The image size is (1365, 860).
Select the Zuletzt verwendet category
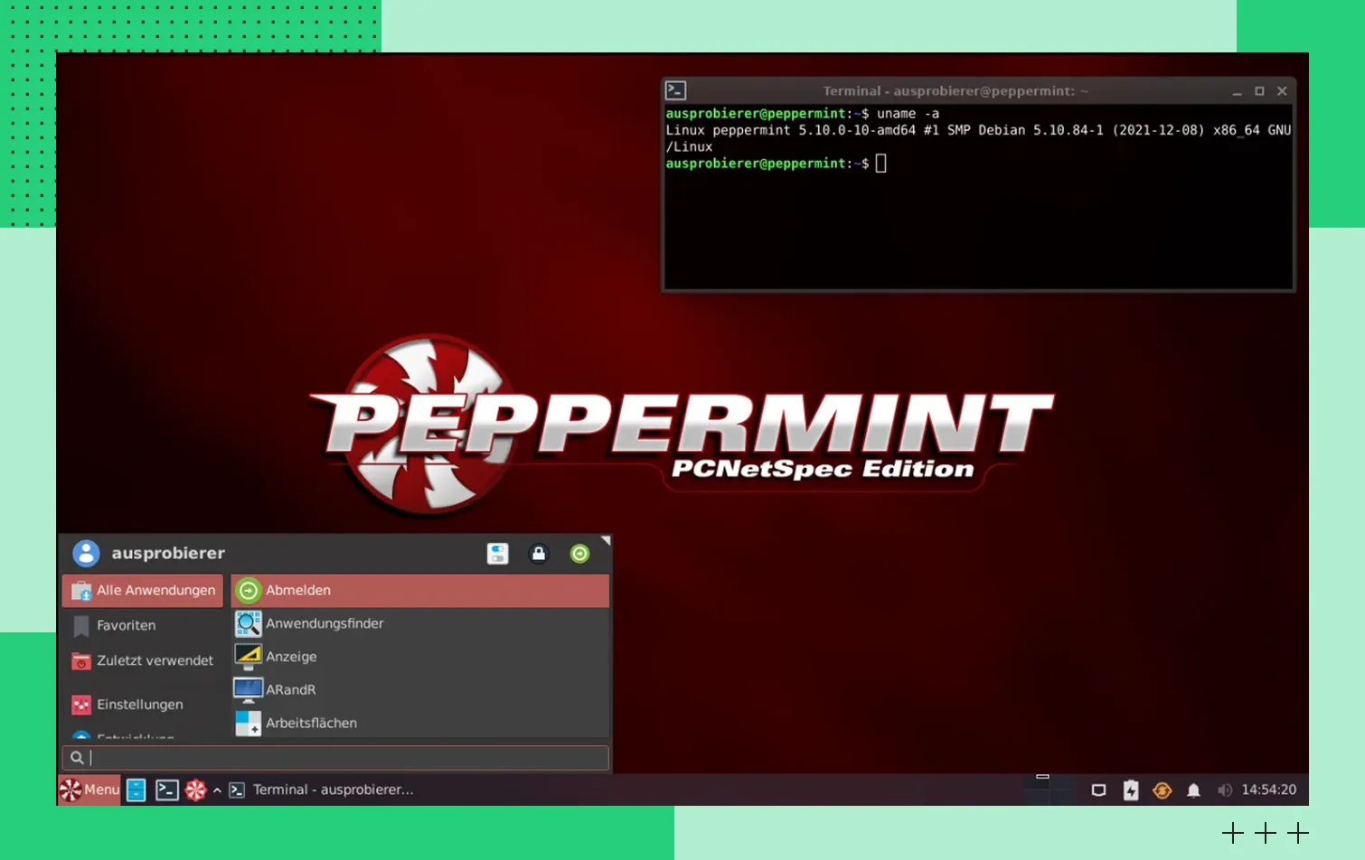click(155, 660)
